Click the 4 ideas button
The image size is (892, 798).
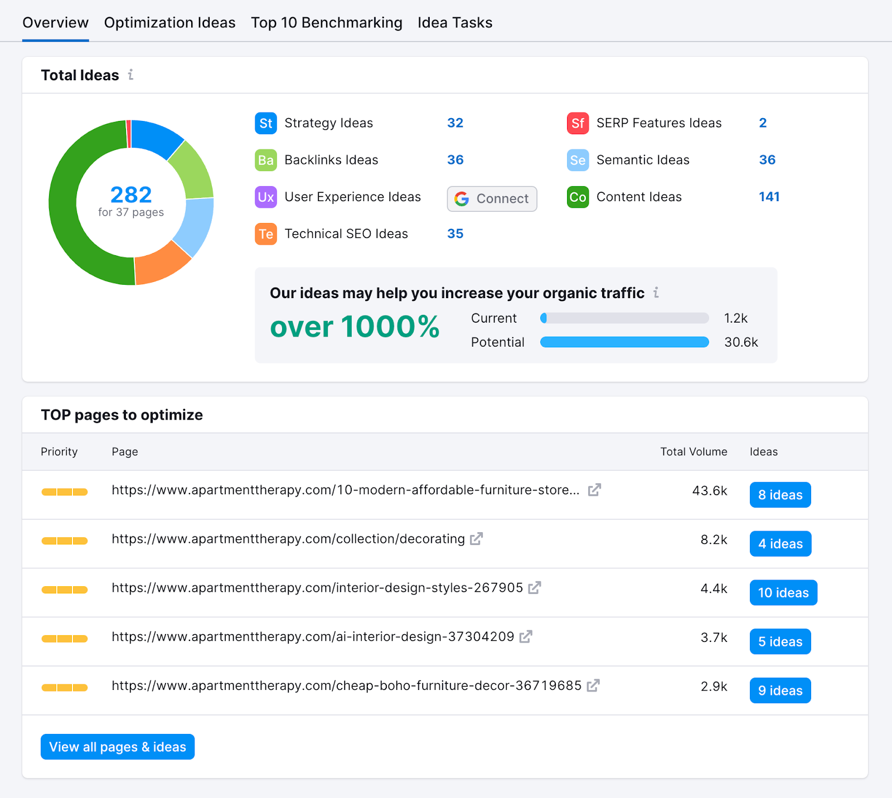(780, 544)
